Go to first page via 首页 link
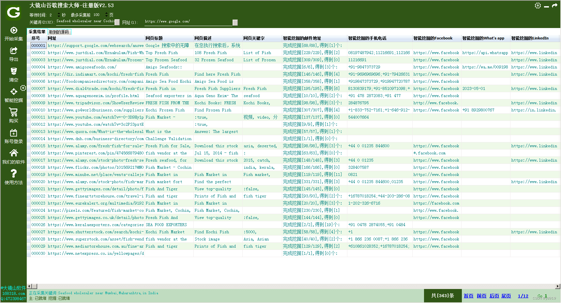This screenshot has height=303, width=561. 468,296
